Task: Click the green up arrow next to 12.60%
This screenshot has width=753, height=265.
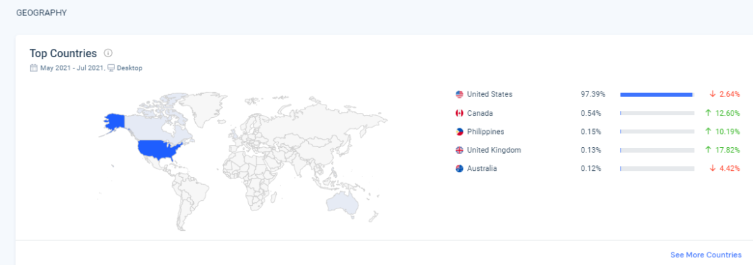Action: click(708, 113)
